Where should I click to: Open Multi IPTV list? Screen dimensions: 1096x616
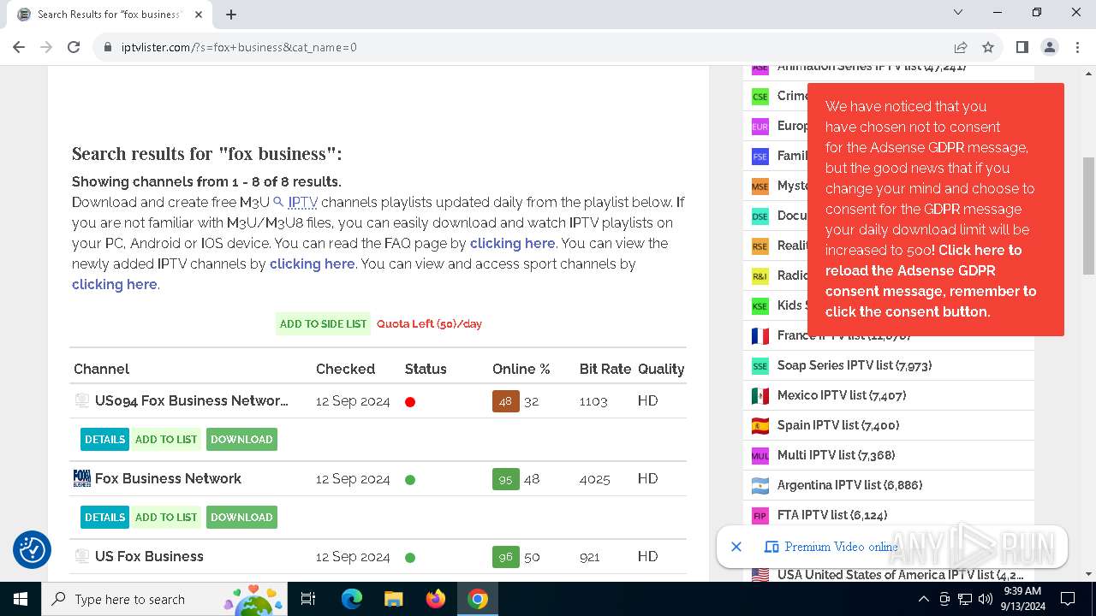[836, 455]
